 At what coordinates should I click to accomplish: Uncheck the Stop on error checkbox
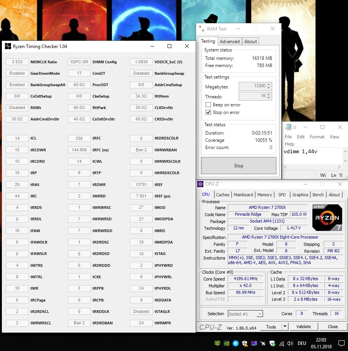coord(208,112)
